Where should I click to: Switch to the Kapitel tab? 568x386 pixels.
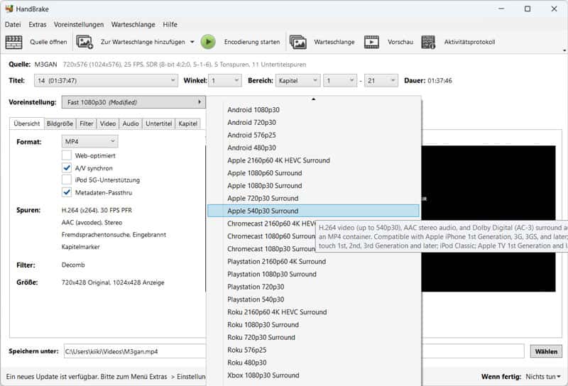click(x=187, y=123)
